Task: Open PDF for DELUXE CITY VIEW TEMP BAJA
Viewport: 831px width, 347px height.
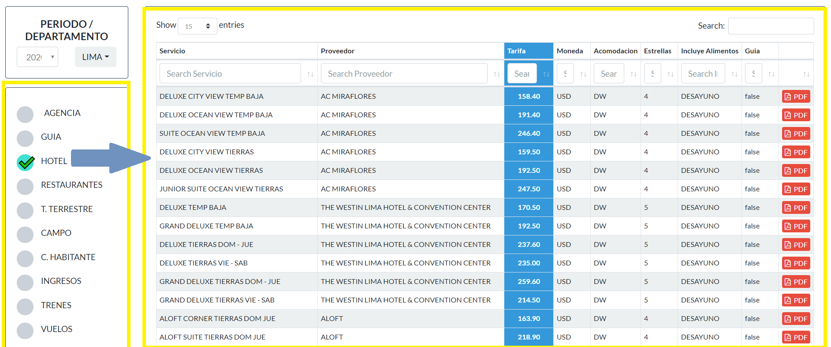Action: point(796,97)
